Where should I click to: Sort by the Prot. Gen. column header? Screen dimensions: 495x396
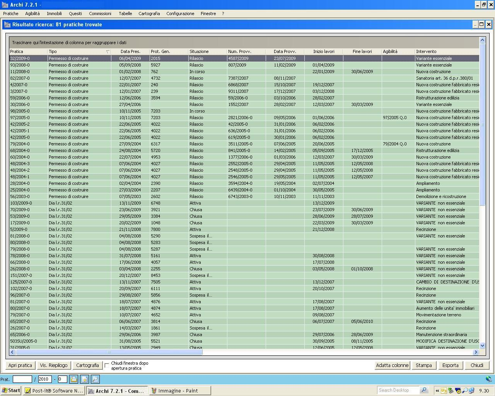pyautogui.click(x=169, y=51)
